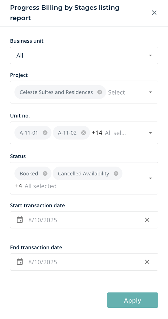
Task: Remove Celeste Suites and Residences chip
Action: click(x=100, y=92)
